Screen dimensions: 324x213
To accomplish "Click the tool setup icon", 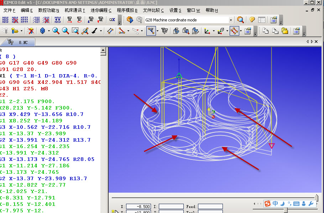I will pyautogui.click(x=164, y=31).
